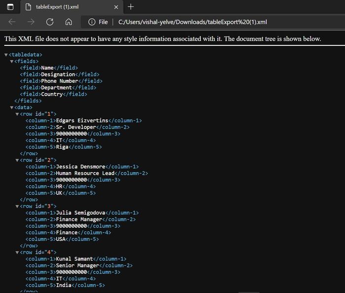Click the Jessica Densmore value
The image size is (345, 293).
[81, 167]
